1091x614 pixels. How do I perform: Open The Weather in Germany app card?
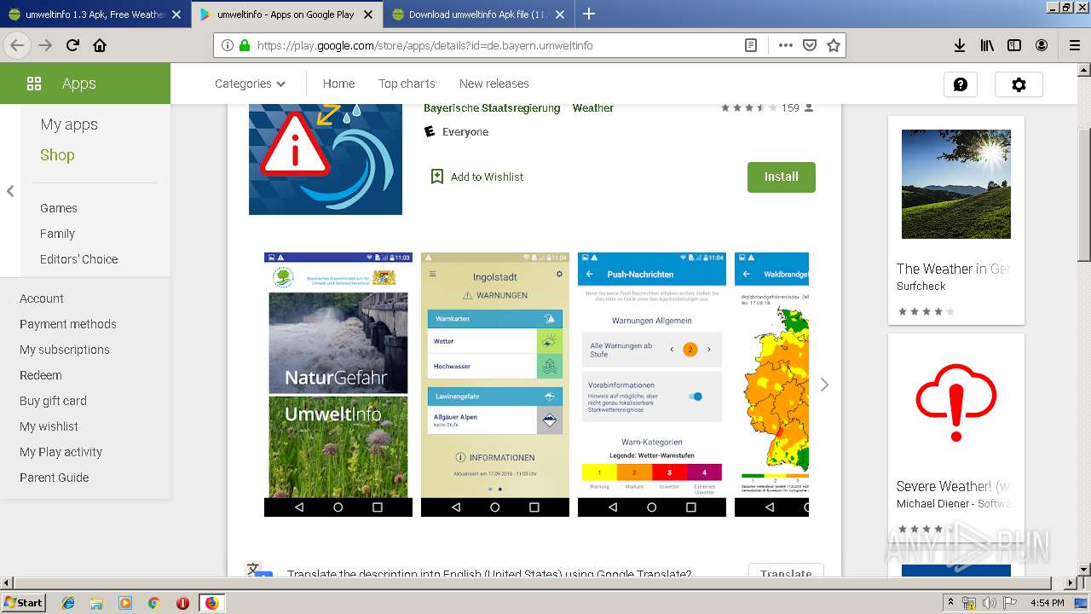(x=956, y=220)
